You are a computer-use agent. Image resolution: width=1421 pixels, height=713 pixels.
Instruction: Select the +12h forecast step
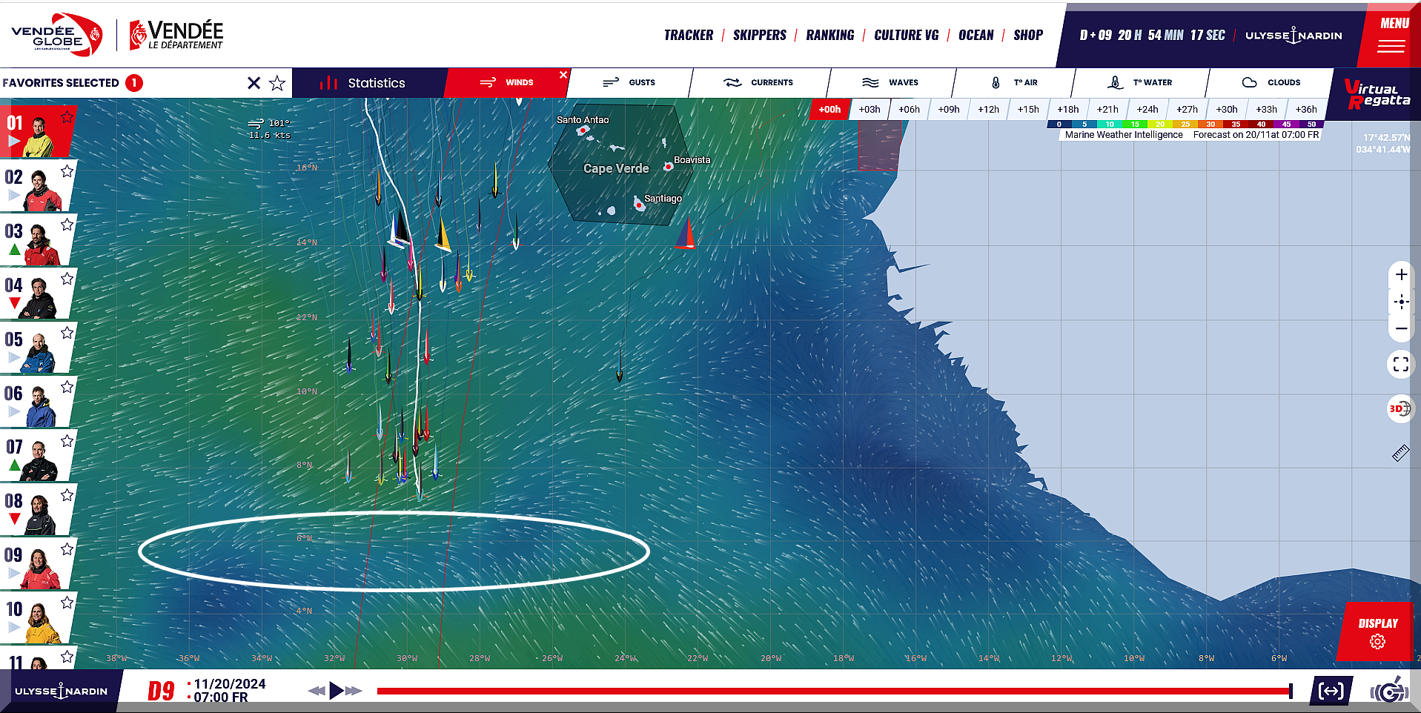(988, 109)
